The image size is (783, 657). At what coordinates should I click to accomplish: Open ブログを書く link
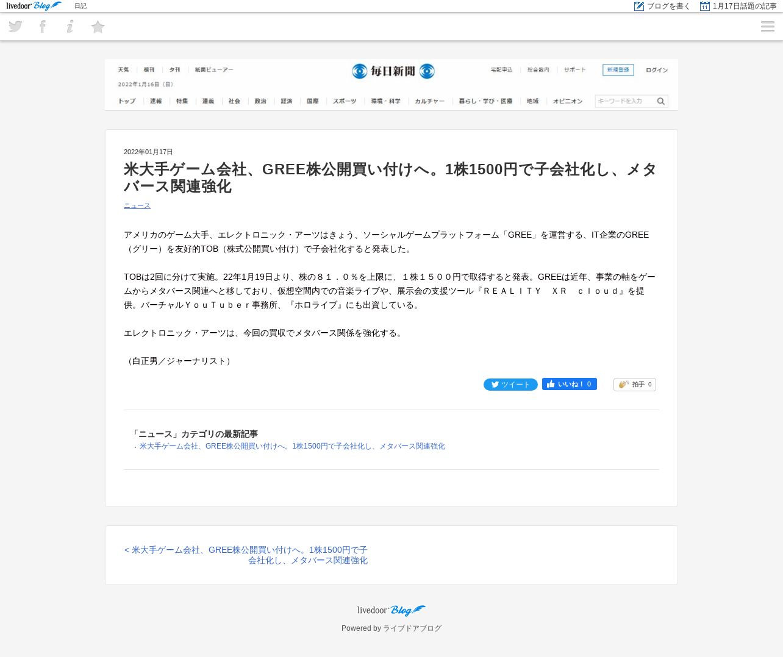click(x=668, y=6)
